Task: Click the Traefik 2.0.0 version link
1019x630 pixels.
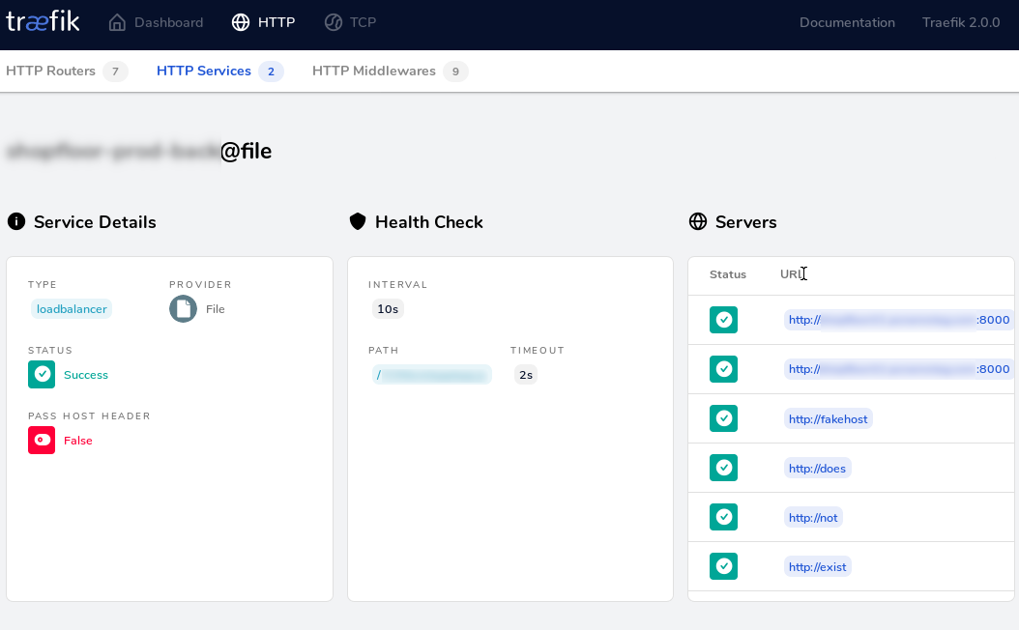Action: (x=961, y=23)
